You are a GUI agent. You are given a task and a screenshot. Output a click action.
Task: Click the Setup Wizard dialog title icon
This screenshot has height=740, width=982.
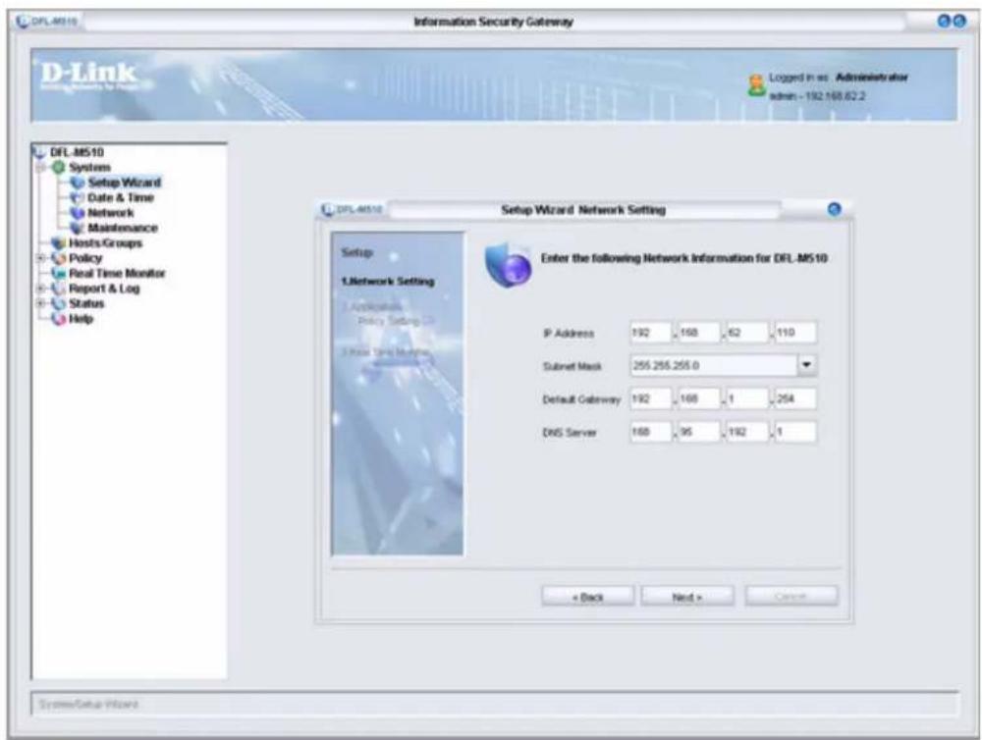(328, 209)
